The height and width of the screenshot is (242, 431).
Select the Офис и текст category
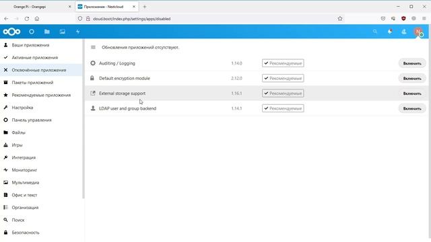click(x=41, y=195)
